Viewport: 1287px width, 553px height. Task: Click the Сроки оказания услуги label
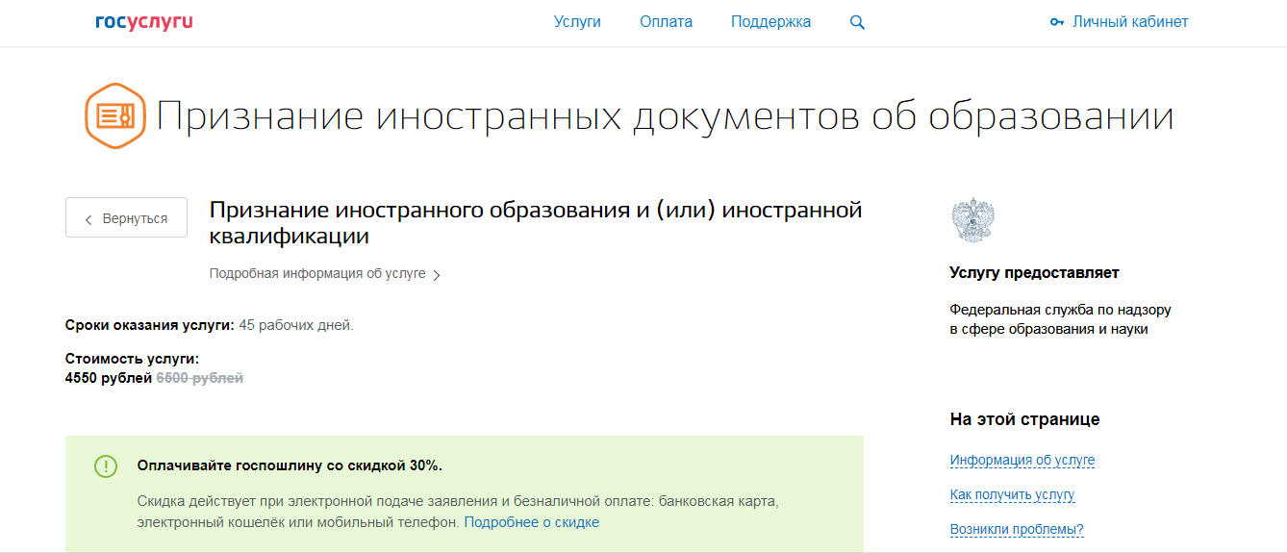click(x=150, y=325)
